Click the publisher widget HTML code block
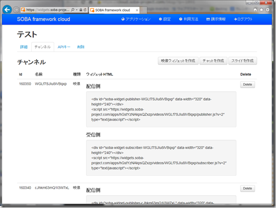 click(161, 109)
